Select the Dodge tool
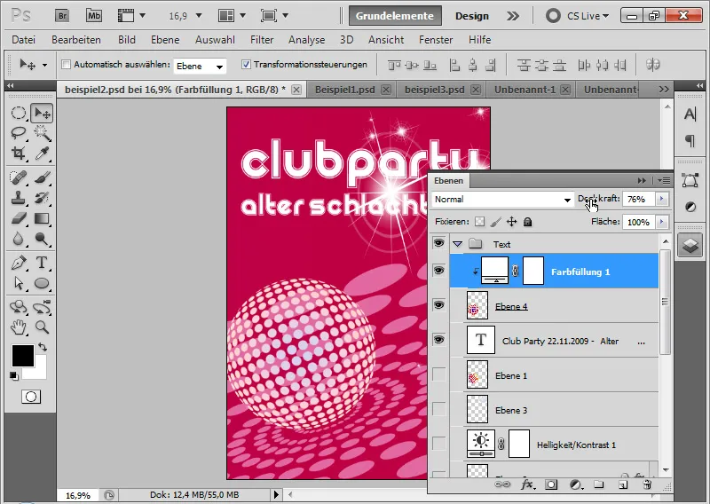The height and width of the screenshot is (504, 710). click(42, 238)
